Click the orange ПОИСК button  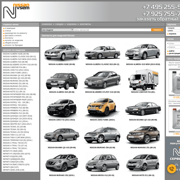point(157,30)
